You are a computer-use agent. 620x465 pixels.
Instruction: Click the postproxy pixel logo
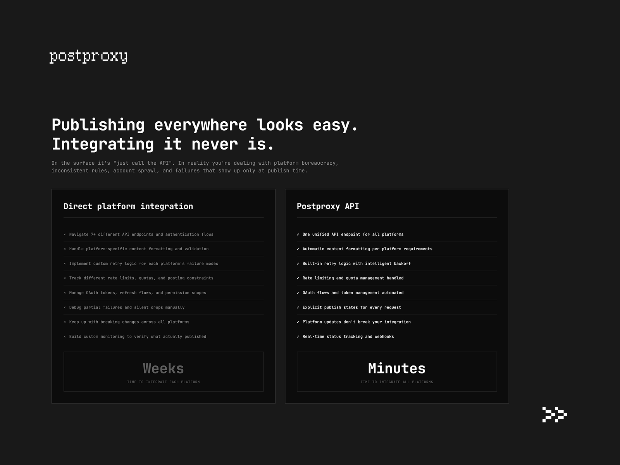[89, 57]
